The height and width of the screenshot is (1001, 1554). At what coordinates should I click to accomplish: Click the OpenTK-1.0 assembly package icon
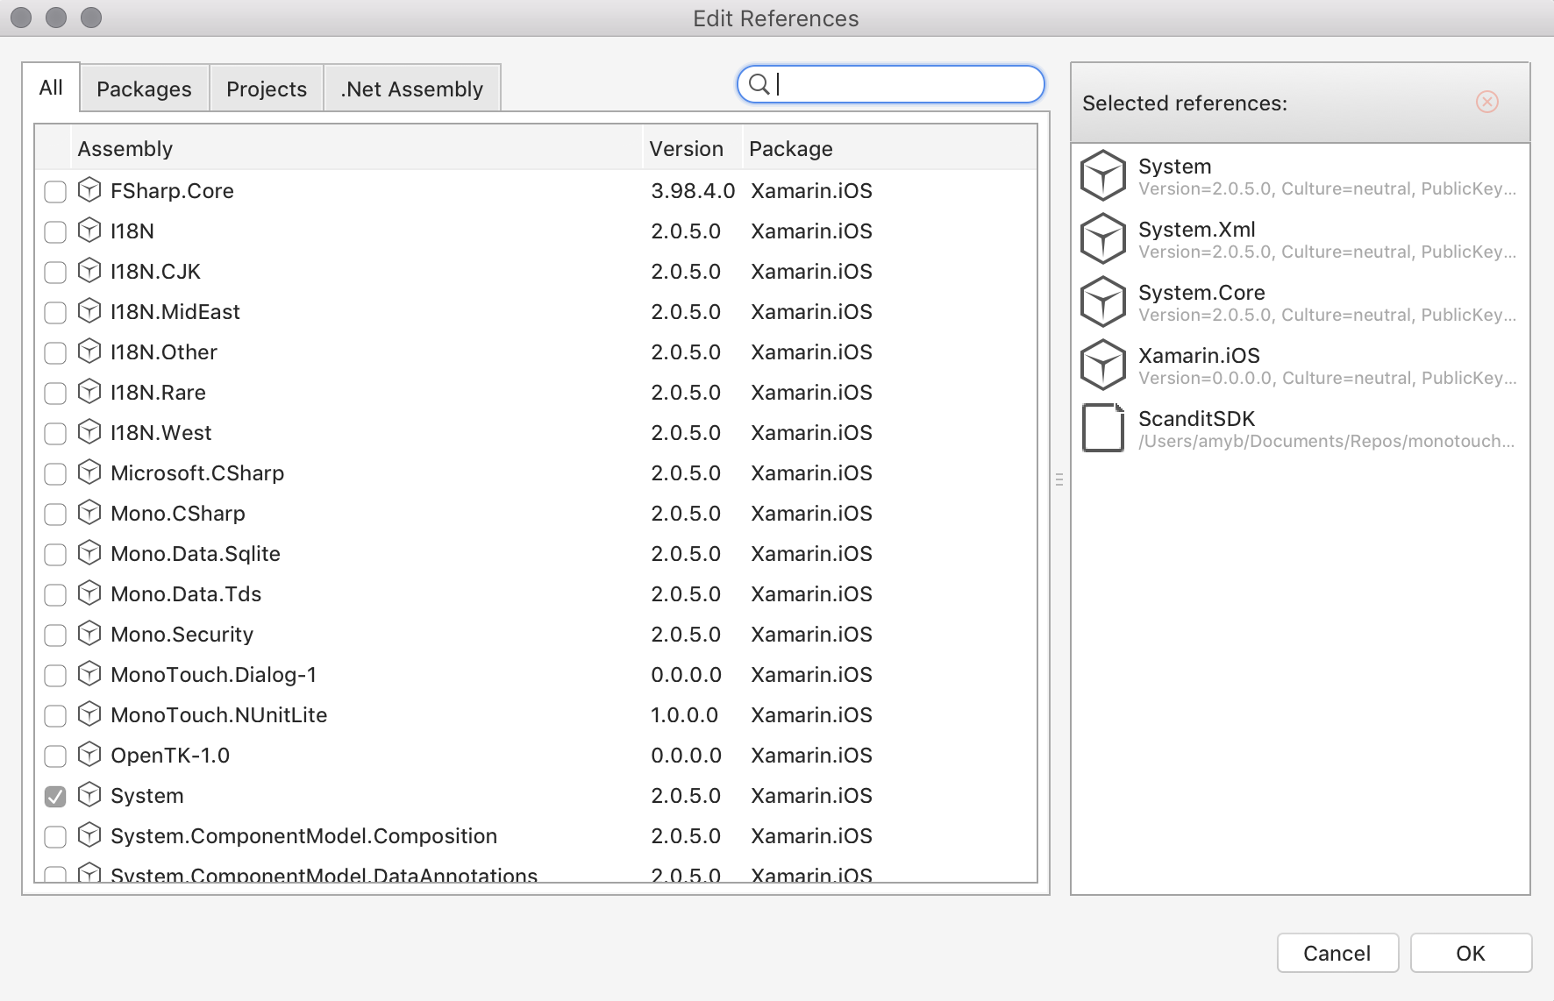point(89,754)
